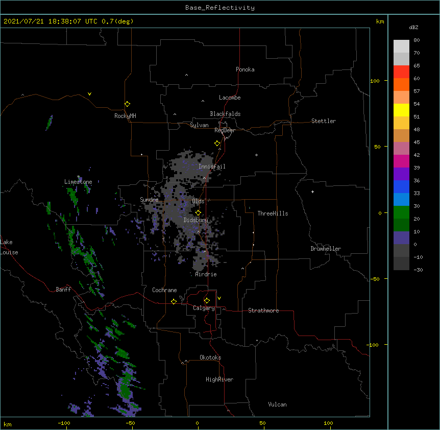This screenshot has width=440, height=430.
Task: Click the dBZ legend heading
Action: 413,27
